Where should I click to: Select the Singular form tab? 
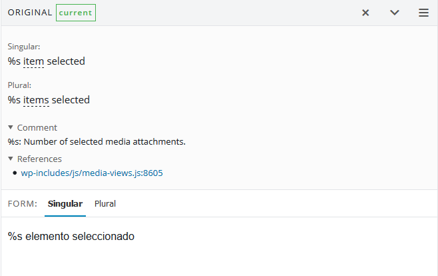(65, 203)
